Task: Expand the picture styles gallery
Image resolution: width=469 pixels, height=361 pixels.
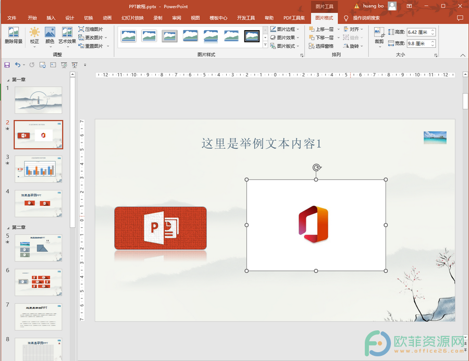Action: 265,45
